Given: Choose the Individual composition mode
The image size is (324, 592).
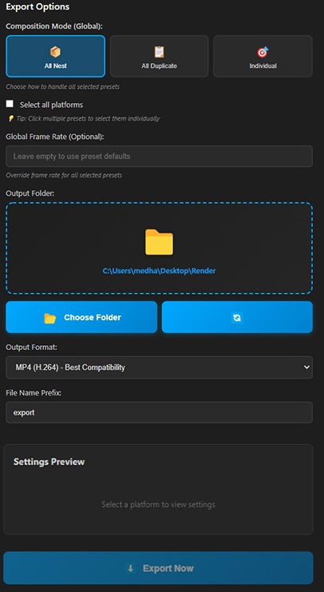Looking at the screenshot, I should point(263,56).
